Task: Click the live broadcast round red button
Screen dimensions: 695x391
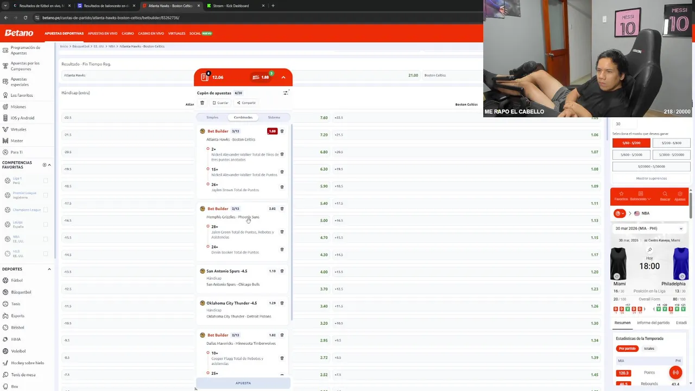Action: (675, 373)
